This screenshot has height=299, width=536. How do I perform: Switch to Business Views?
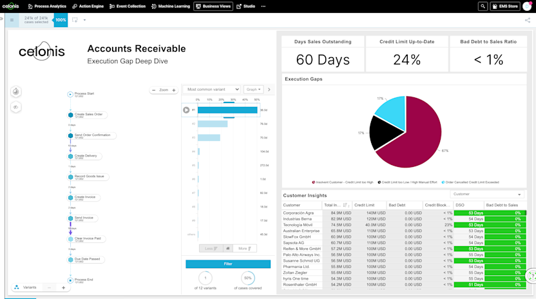(x=213, y=6)
